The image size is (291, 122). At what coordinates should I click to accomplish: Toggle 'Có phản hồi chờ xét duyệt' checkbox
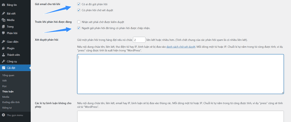79,10
